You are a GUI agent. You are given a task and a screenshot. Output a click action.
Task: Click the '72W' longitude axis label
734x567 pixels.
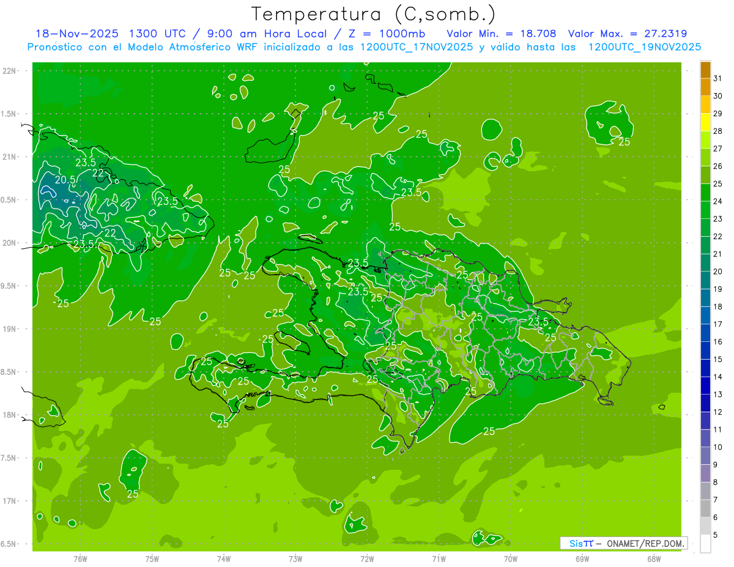pyautogui.click(x=367, y=558)
